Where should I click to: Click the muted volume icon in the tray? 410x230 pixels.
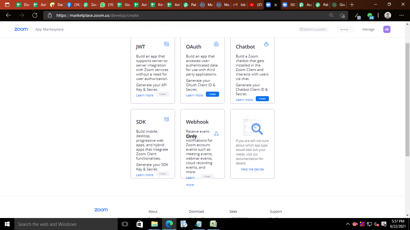tap(376, 224)
